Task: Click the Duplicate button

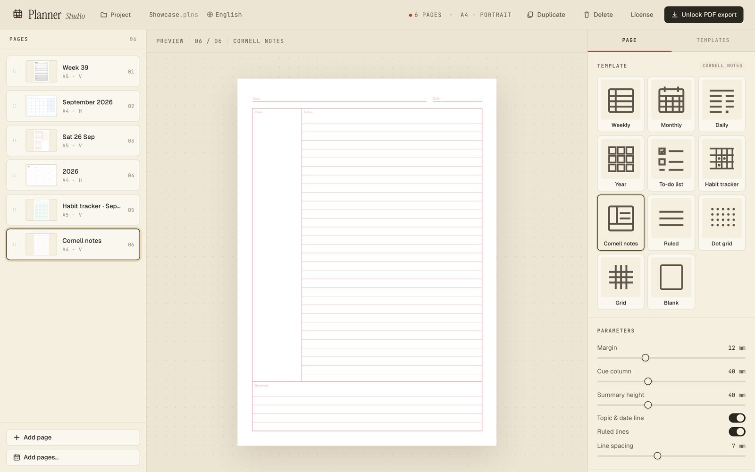Action: [x=546, y=15]
